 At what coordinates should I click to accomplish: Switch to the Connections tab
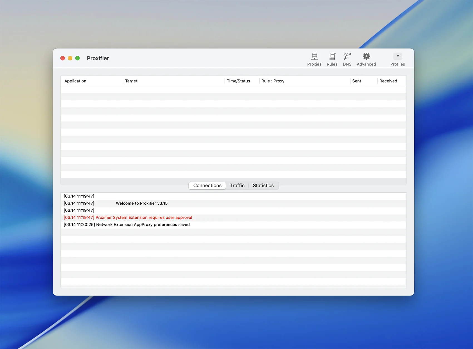pos(207,186)
